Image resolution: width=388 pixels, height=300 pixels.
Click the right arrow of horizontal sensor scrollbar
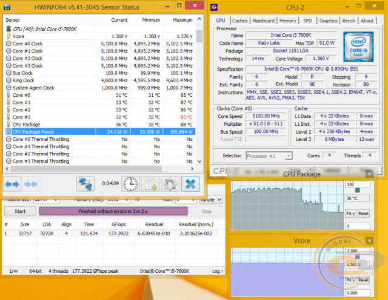click(x=192, y=169)
